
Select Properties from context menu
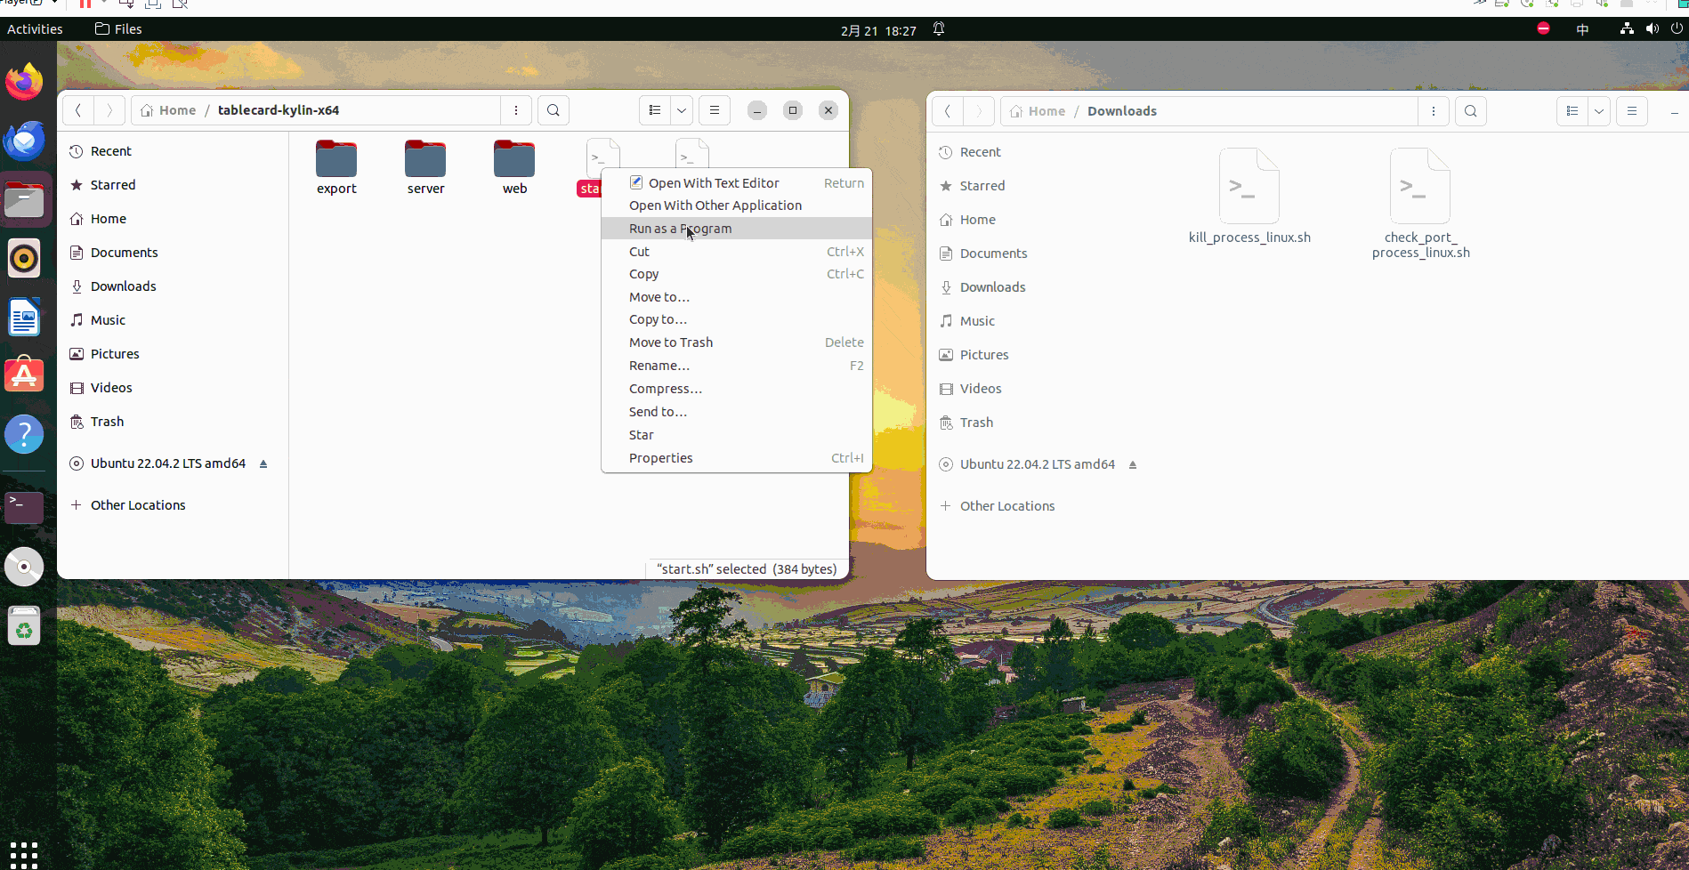click(660, 458)
